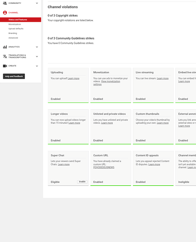This screenshot has width=196, height=242.
Task: Click the POVODEDEUSNEWS custom URL link
Action: pos(104,167)
